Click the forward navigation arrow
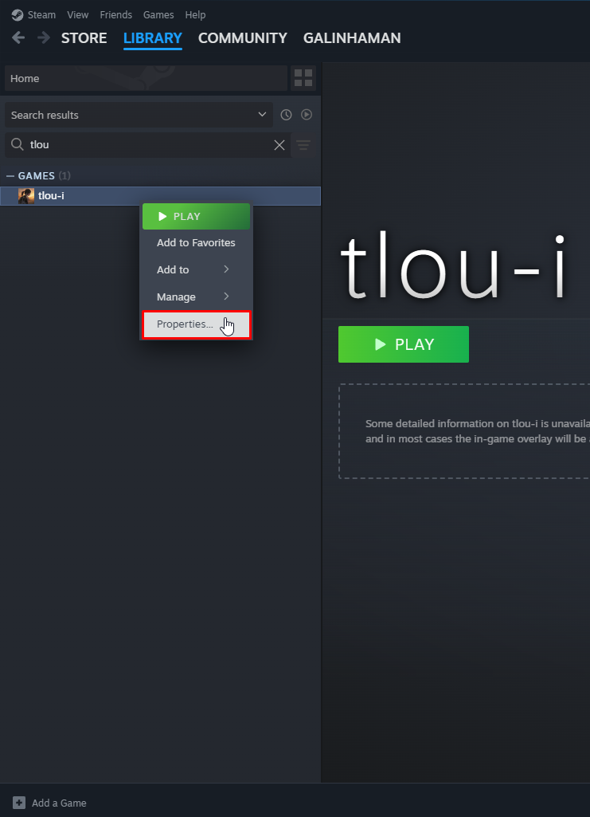590x817 pixels. [44, 37]
